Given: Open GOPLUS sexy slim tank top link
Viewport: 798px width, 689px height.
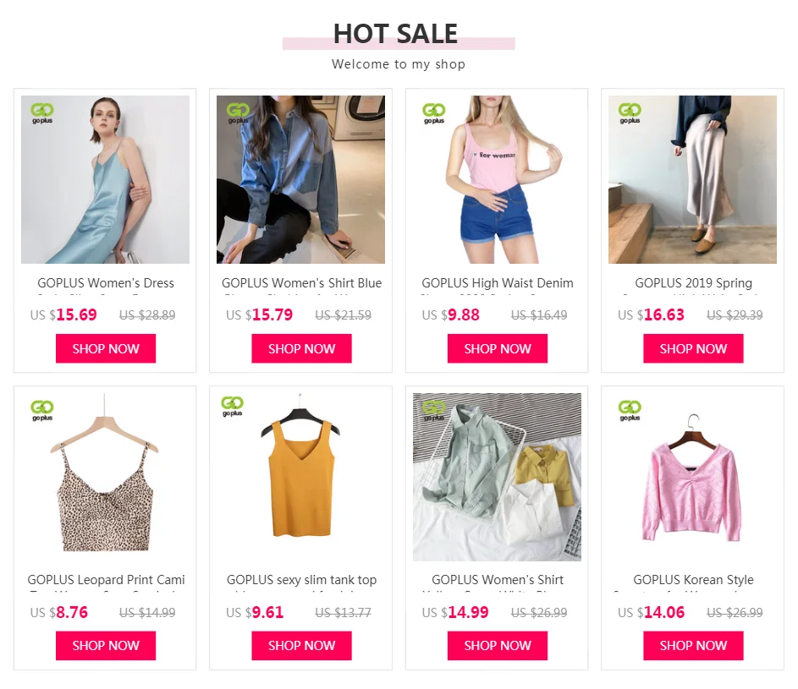Looking at the screenshot, I should pos(301,580).
